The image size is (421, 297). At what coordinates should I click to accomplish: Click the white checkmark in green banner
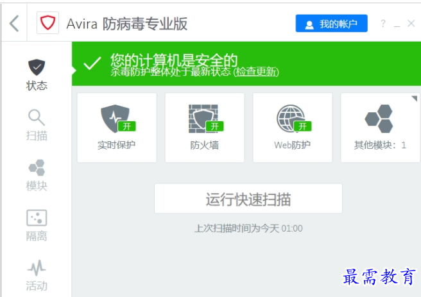click(x=92, y=64)
